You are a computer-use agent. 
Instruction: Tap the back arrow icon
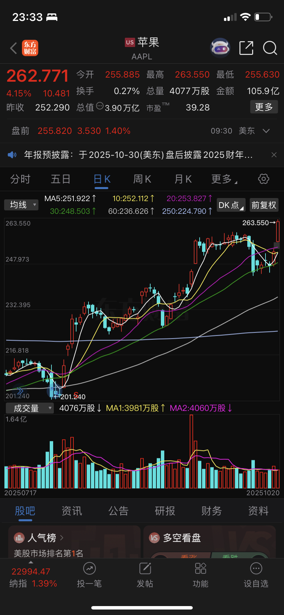(x=14, y=48)
